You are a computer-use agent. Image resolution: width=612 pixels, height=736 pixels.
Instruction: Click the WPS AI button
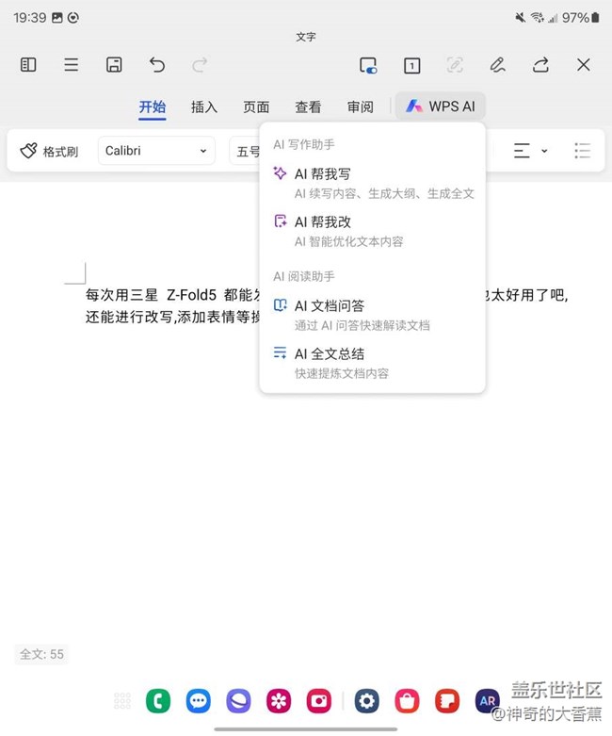441,106
